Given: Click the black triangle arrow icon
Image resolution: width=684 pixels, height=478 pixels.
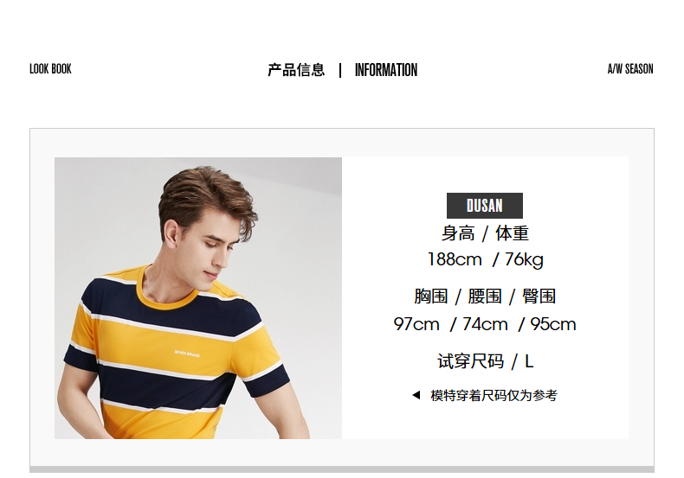Looking at the screenshot, I should click(x=416, y=395).
